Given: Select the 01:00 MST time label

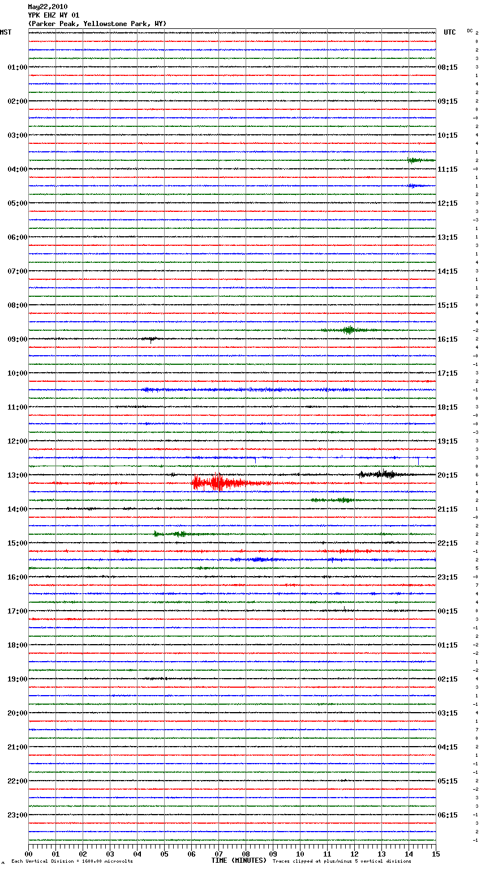Looking at the screenshot, I should (18, 67).
